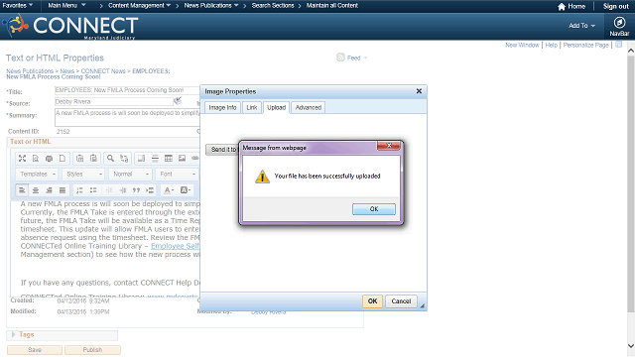This screenshot has width=635, height=357.
Task: Switch to the Advanced tab
Action: (309, 108)
